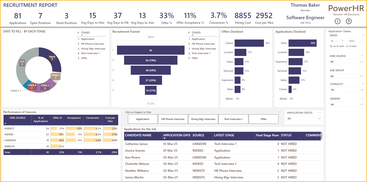Click the sort arrow under HIRE SOURCE header
Screen dimensions: 367x182
point(5,123)
